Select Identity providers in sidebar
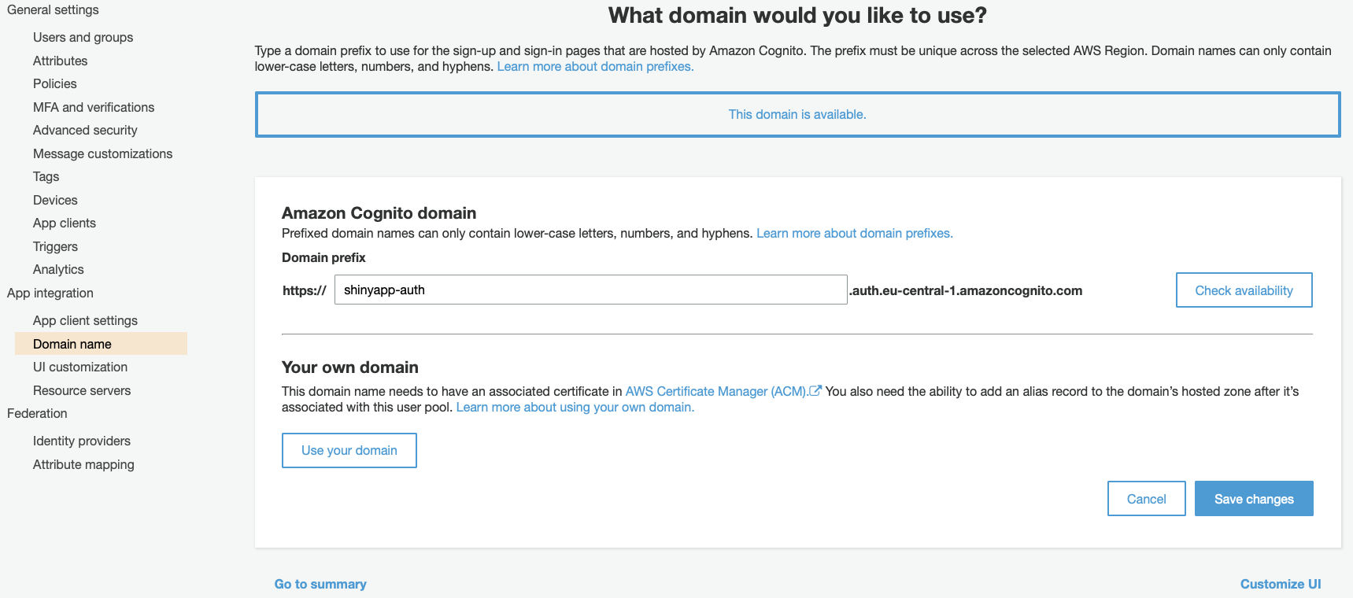 point(82,441)
